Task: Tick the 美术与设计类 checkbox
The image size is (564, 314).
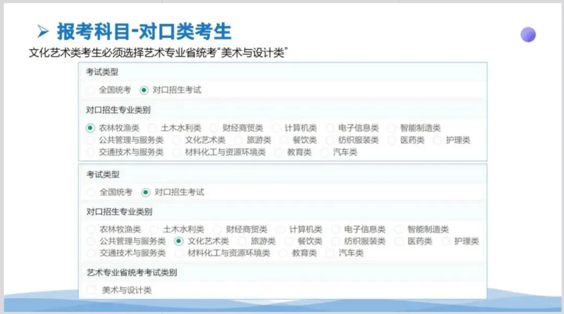Action: tap(91, 289)
